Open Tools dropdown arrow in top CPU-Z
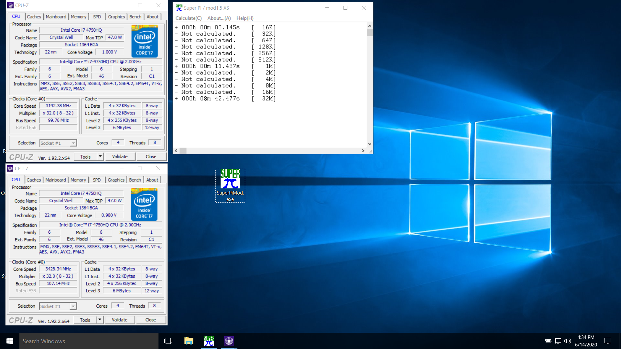 pos(100,157)
